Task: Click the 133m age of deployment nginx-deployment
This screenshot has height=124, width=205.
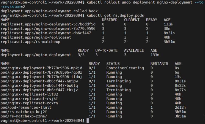Action: click(155, 55)
